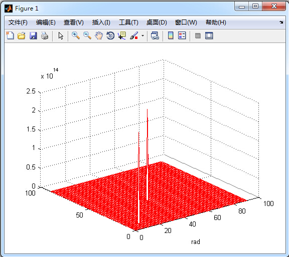Print the figure using printer icon

45,35
